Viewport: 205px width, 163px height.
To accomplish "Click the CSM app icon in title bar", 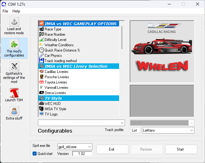I will (x=4, y=4).
